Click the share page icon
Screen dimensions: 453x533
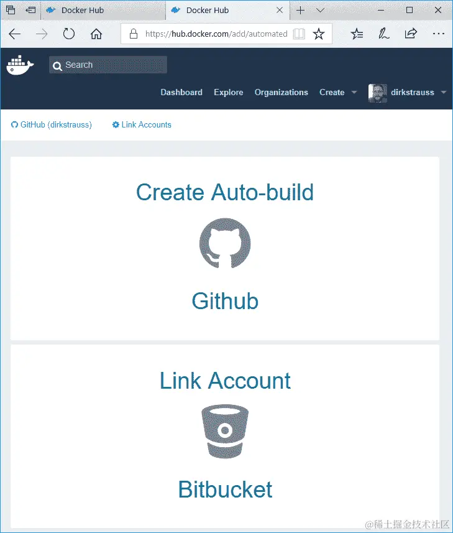411,34
